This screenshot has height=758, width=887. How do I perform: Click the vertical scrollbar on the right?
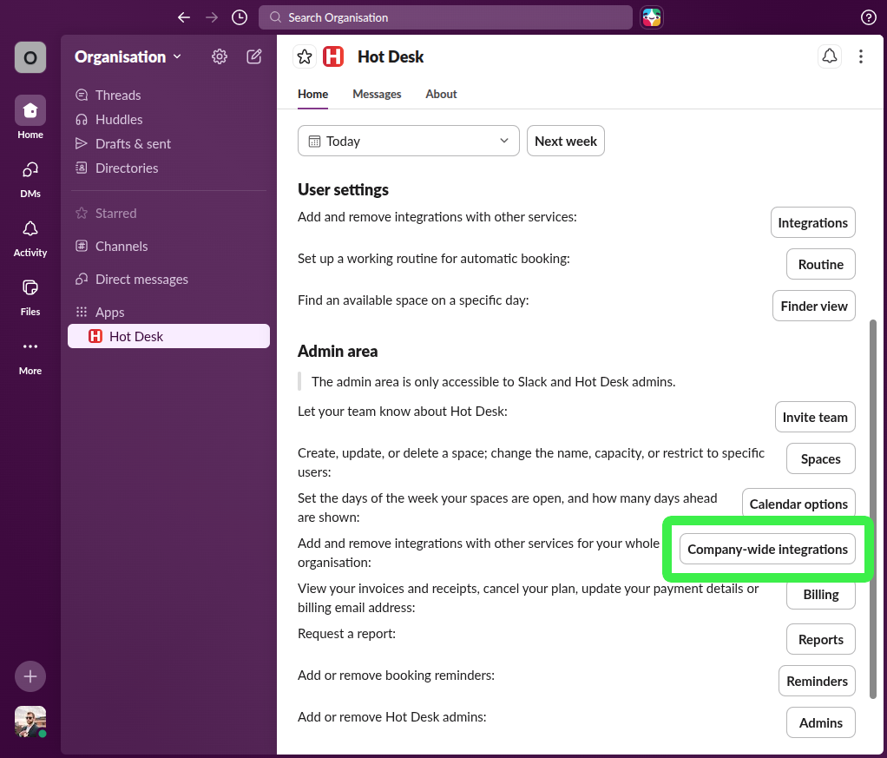(x=872, y=434)
